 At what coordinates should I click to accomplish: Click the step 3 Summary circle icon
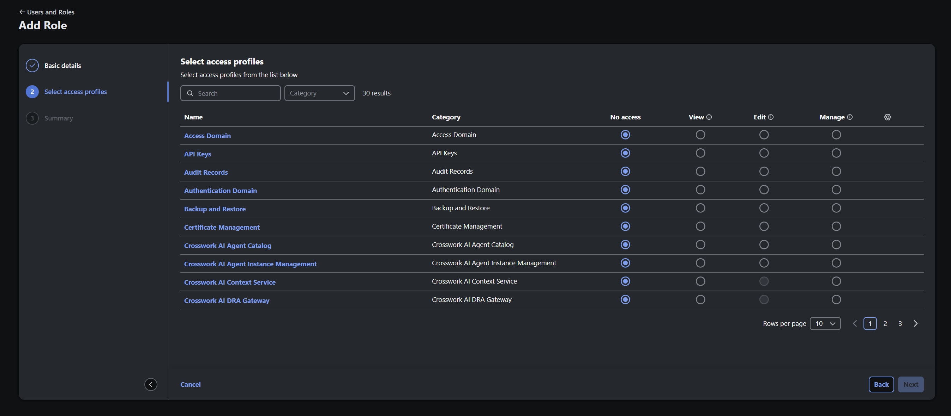click(x=32, y=118)
